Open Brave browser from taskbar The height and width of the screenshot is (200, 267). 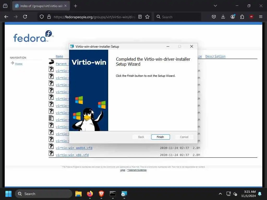[x=101, y=194]
